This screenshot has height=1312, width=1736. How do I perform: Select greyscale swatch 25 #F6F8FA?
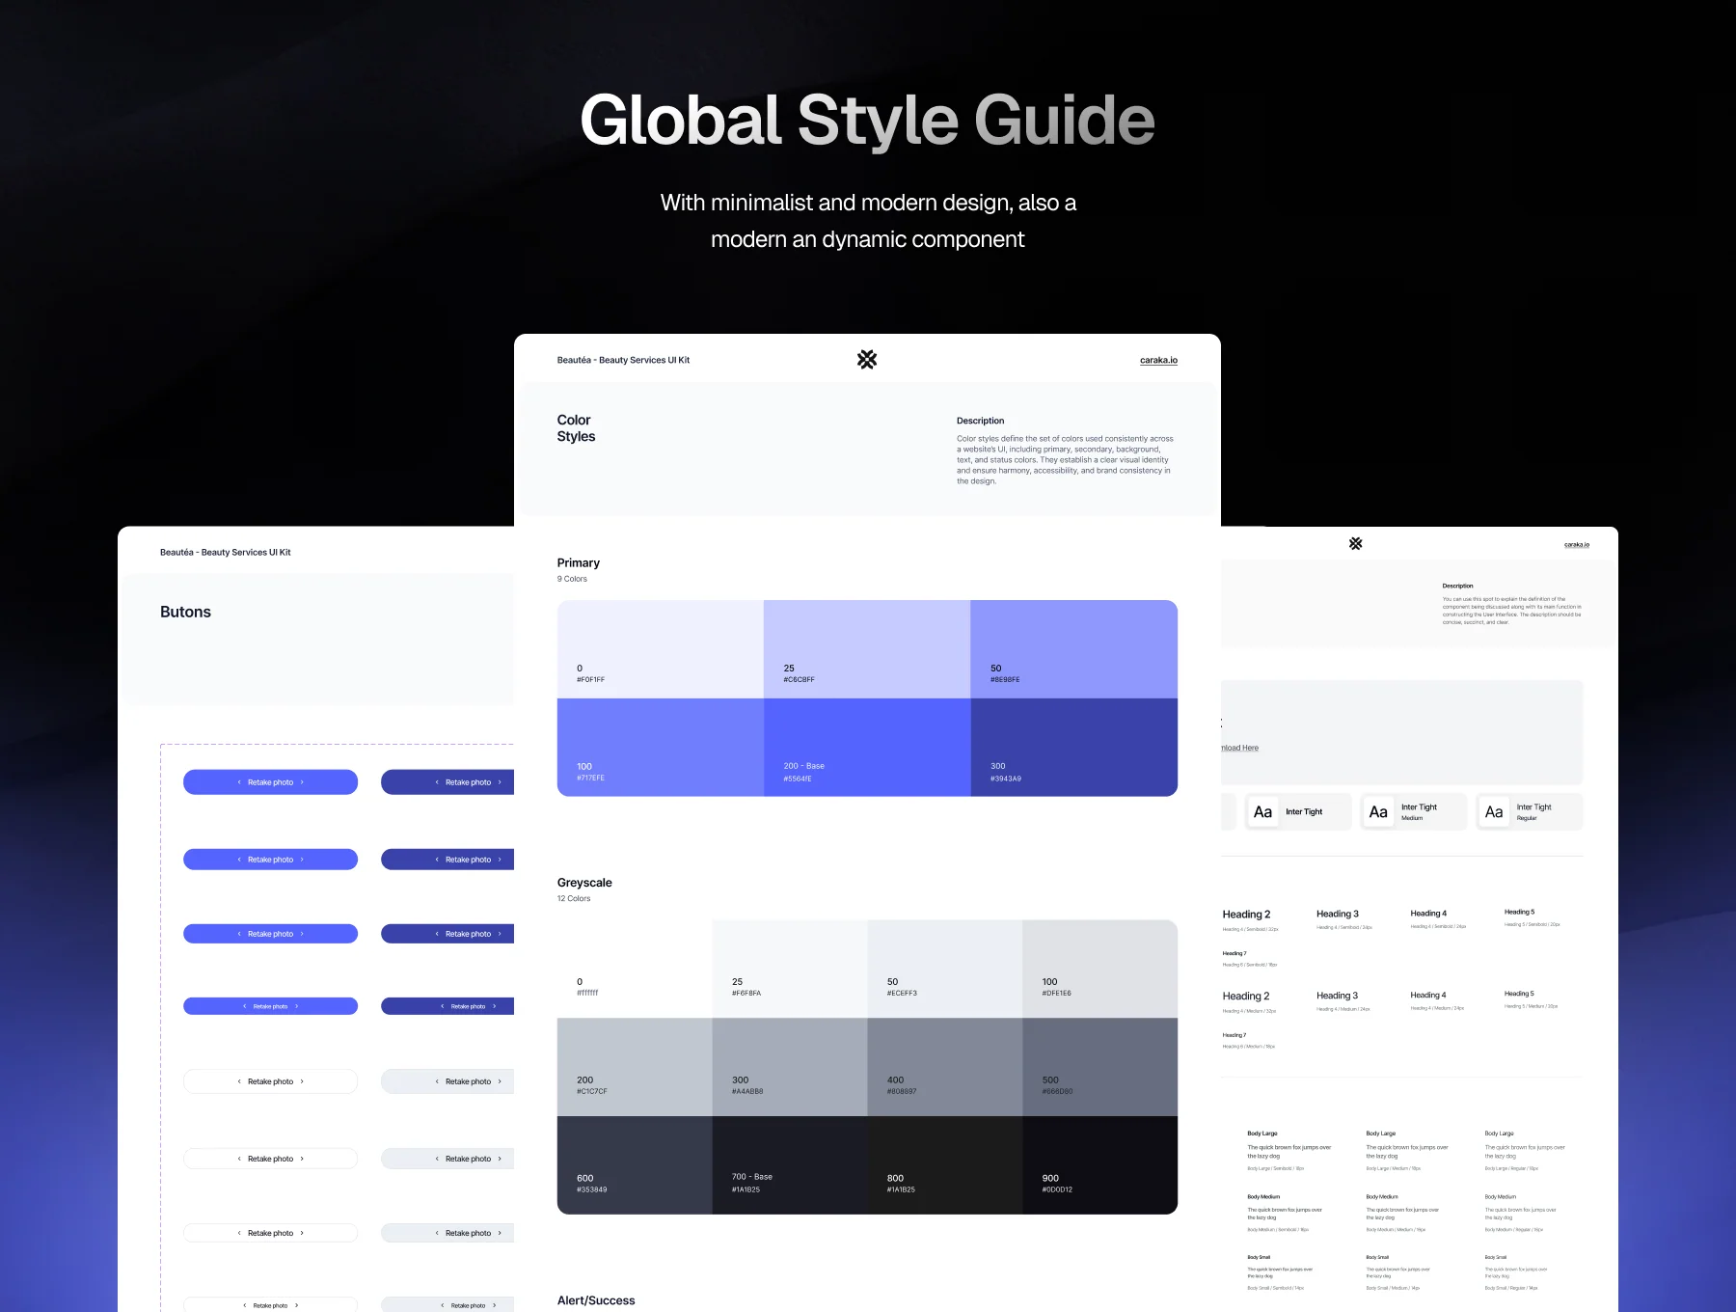(x=790, y=969)
